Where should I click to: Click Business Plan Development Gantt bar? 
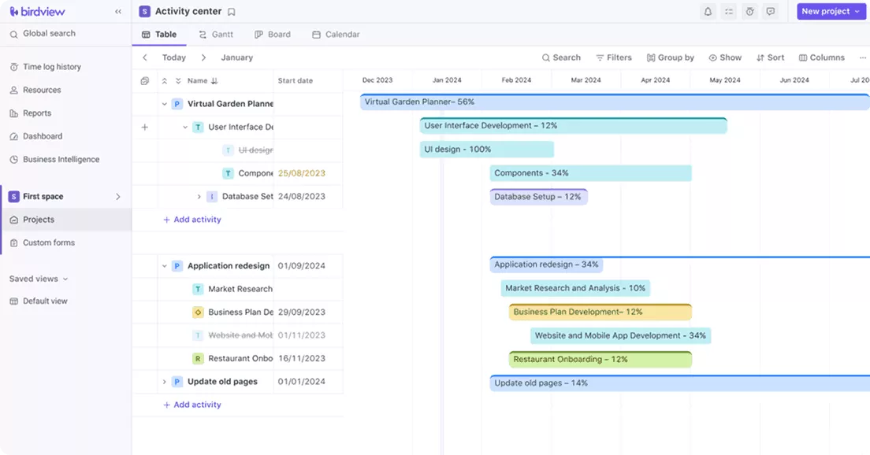click(600, 312)
